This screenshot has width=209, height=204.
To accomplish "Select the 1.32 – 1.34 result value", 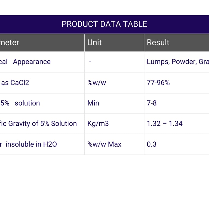I will tap(165, 123).
